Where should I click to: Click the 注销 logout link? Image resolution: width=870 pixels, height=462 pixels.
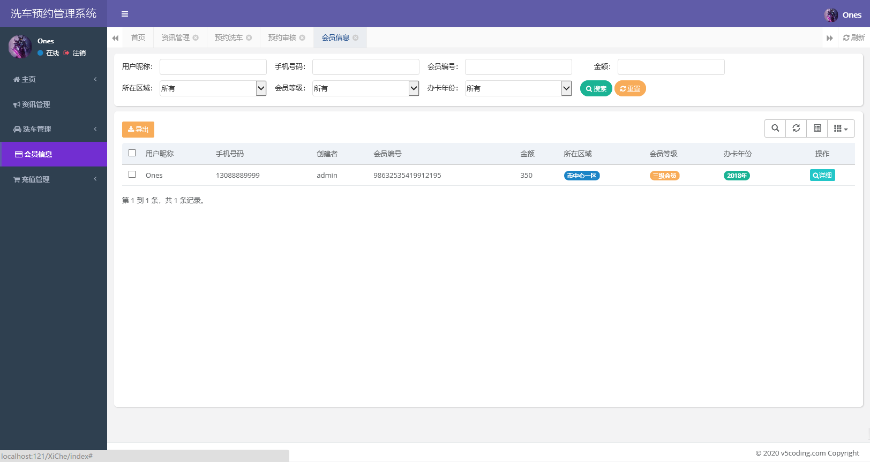74,53
